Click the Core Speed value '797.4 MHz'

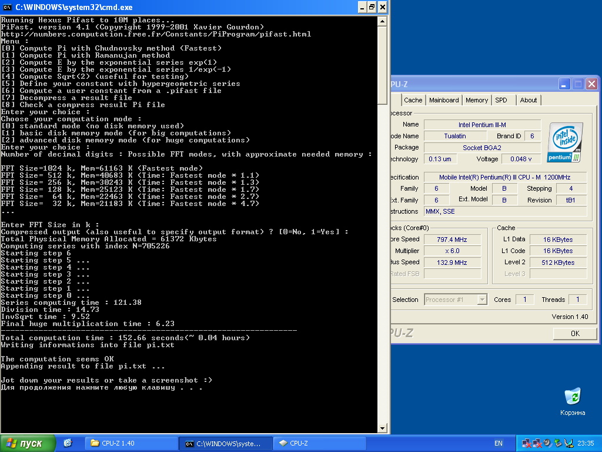(452, 240)
